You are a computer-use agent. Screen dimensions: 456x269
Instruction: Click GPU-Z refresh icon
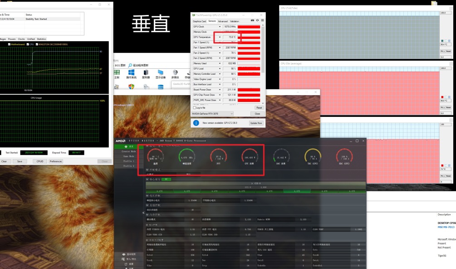click(257, 20)
